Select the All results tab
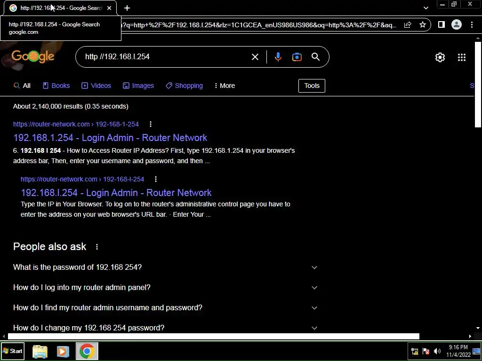Viewport: 482px width, 361px height. 22,86
